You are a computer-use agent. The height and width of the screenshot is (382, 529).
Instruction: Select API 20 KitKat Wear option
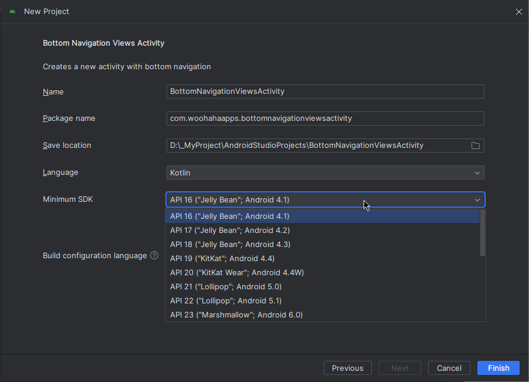[x=323, y=273]
